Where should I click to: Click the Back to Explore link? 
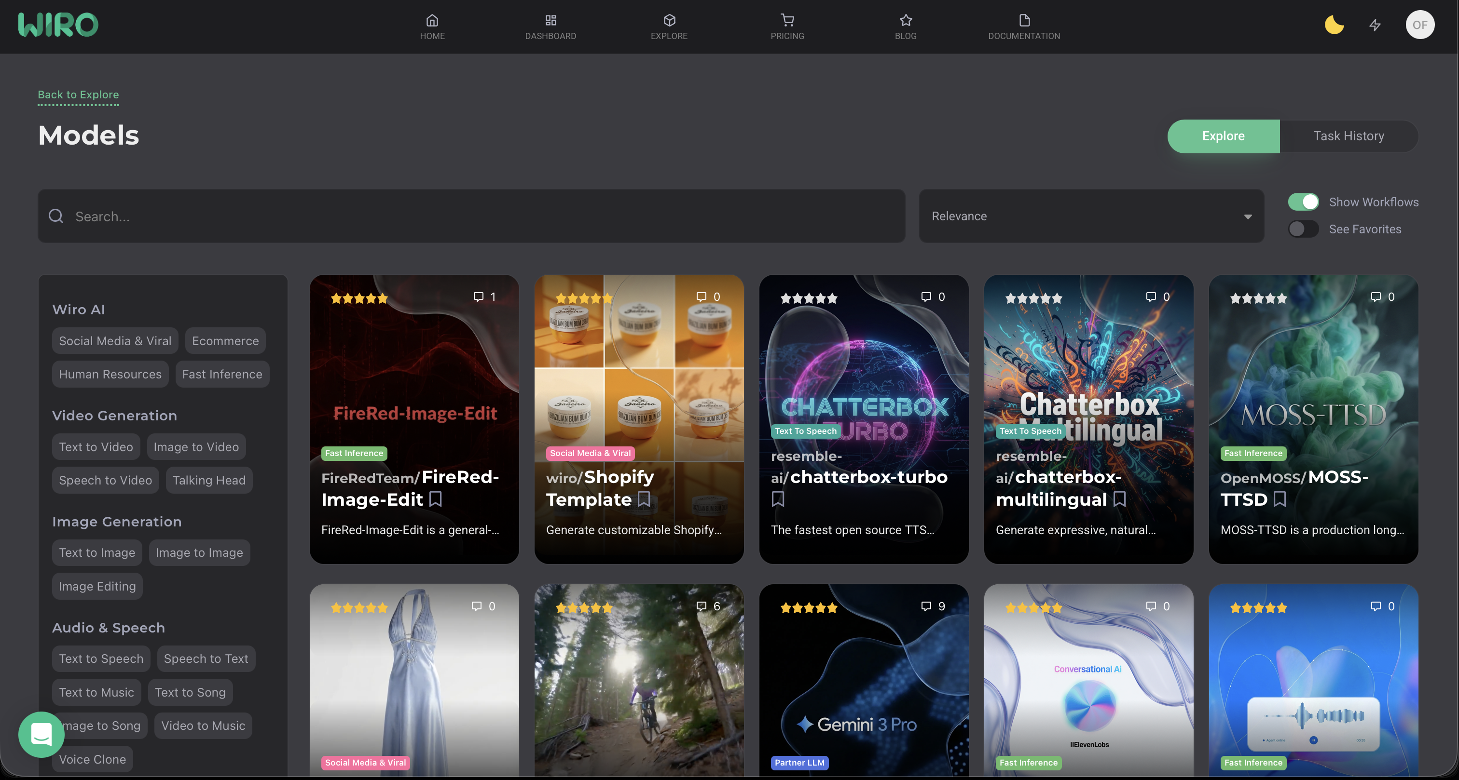pyautogui.click(x=78, y=94)
